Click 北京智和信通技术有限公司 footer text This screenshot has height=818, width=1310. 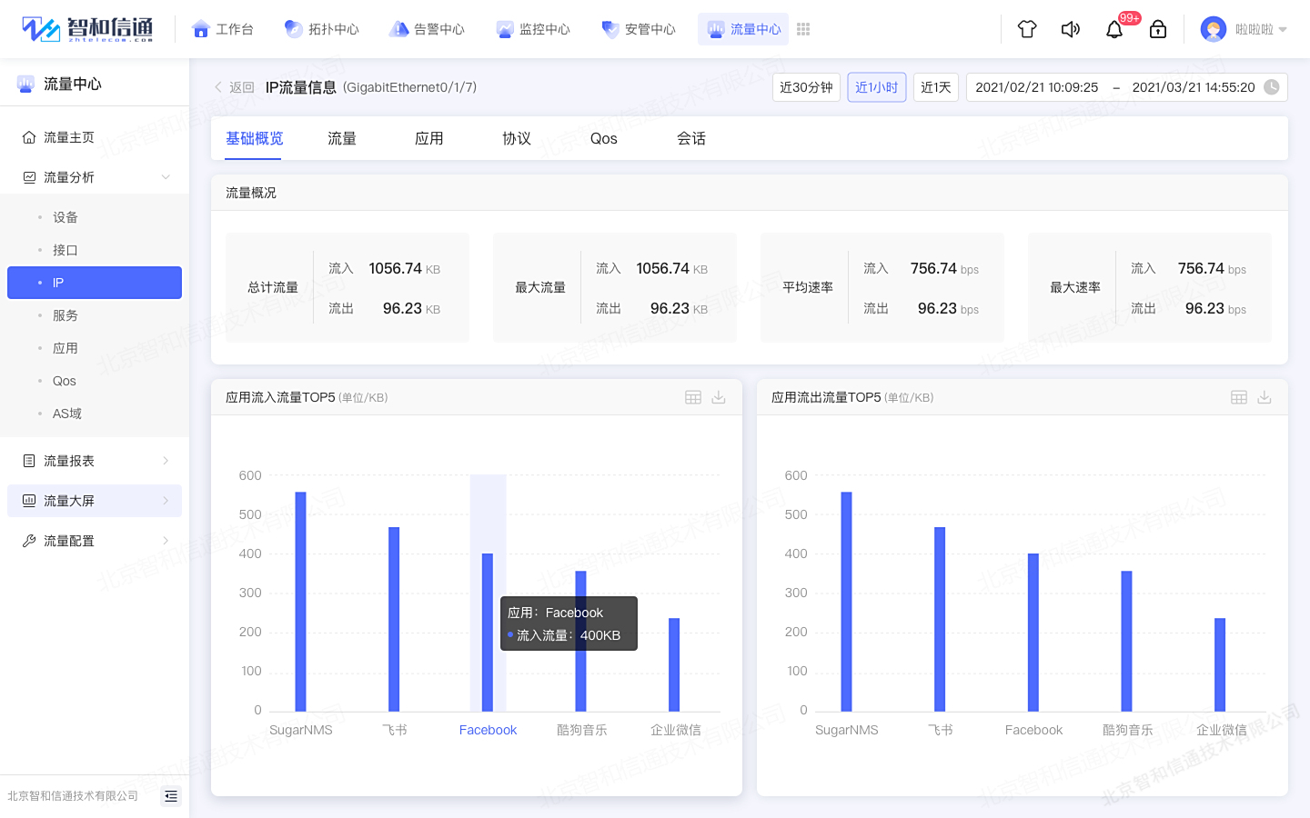coord(73,796)
